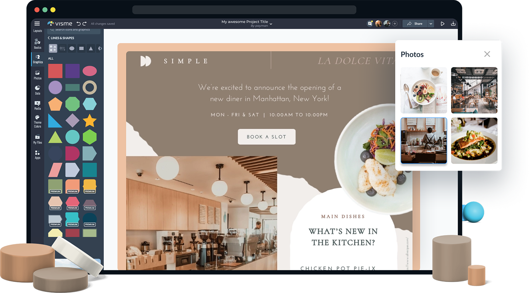Filter shapes by triangle category

click(91, 48)
